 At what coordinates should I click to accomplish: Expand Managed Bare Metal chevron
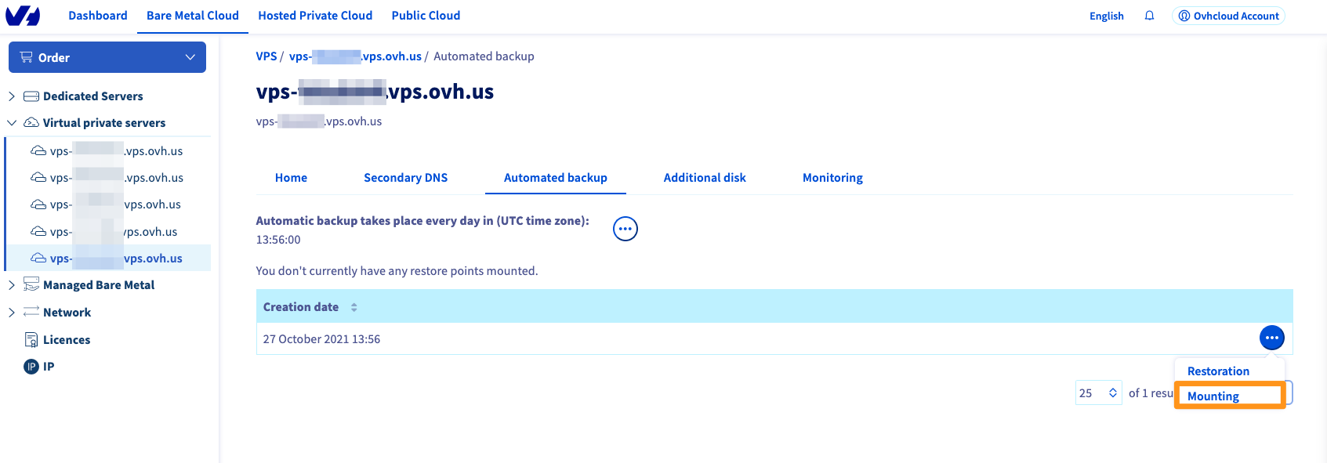(x=12, y=285)
